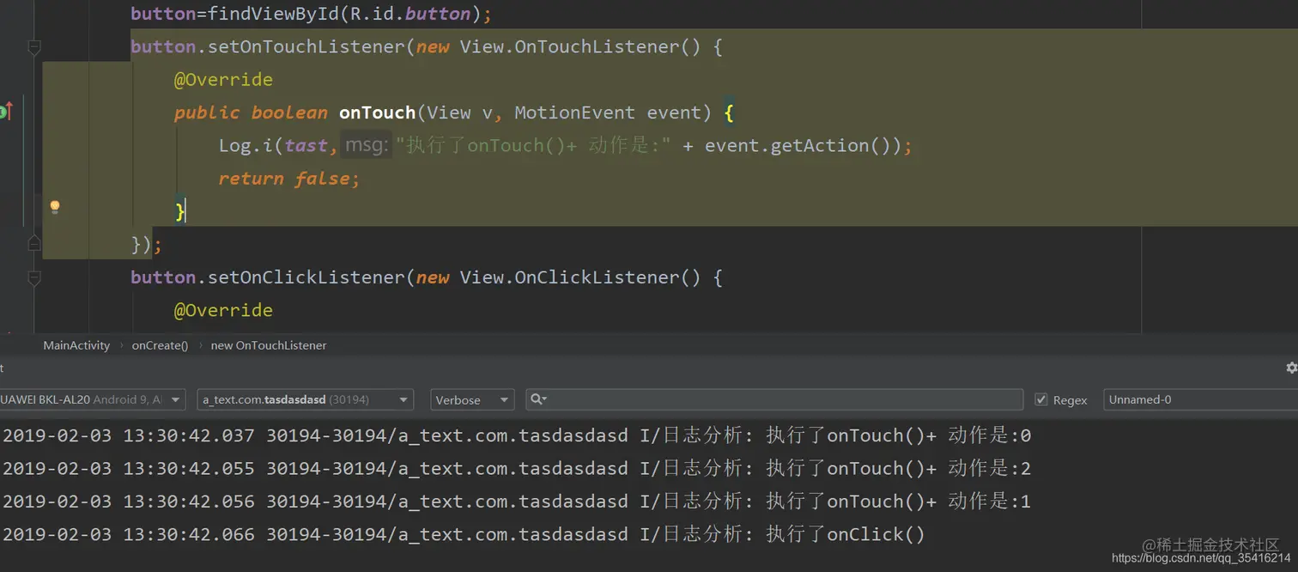Click View.OnClickListener() in the code
Viewport: 1298px width, 572px height.
pos(580,277)
